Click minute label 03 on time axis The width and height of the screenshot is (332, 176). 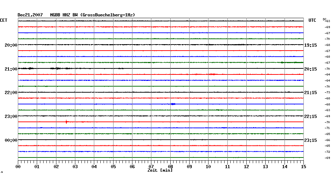pos(75,167)
